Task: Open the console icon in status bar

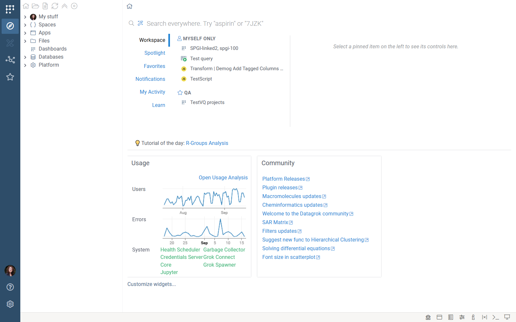Action: (496, 317)
